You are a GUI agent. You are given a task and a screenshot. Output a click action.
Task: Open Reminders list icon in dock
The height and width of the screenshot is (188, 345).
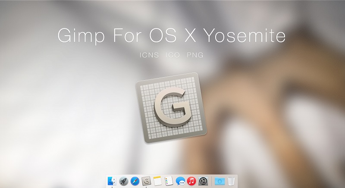pyautogui.click(x=169, y=181)
